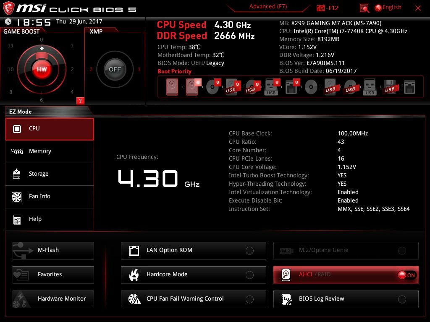The image size is (430, 322).
Task: Select the UEFI USB key boot device
Action: (x=272, y=87)
